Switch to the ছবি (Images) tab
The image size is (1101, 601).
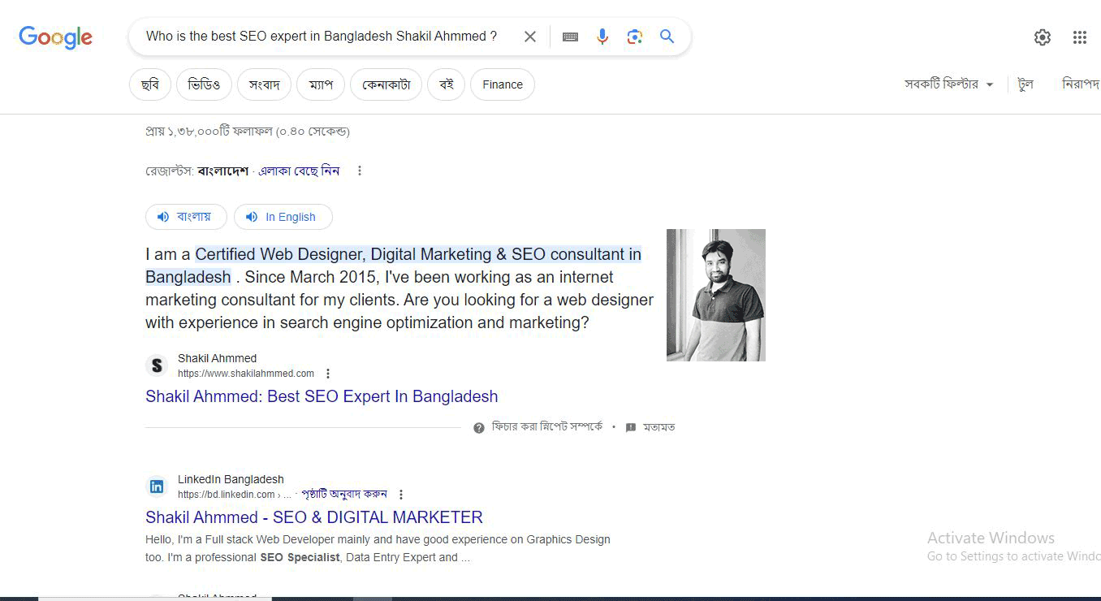click(150, 84)
